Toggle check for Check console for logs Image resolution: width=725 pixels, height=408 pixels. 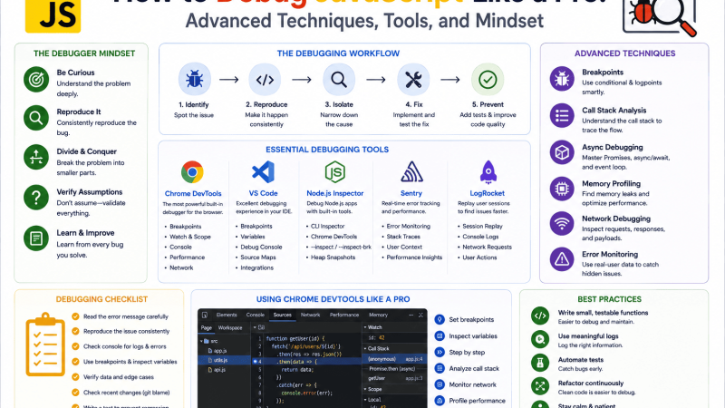[x=75, y=346]
